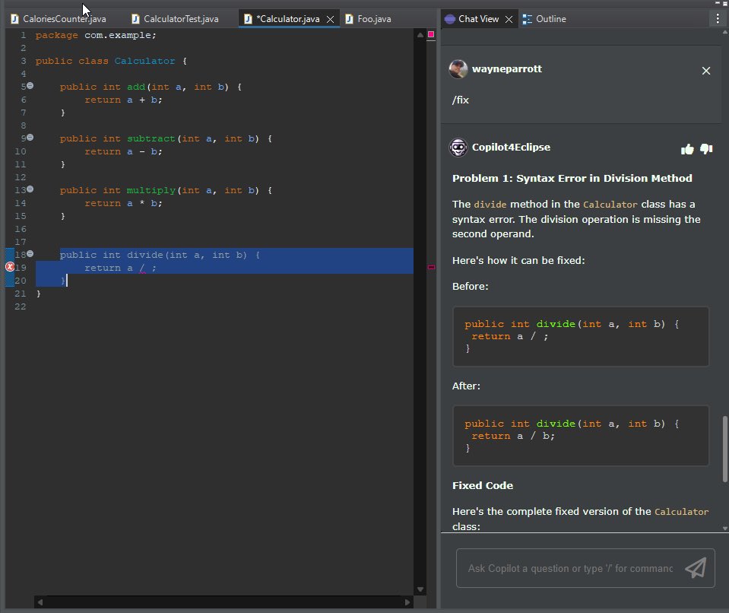Click the Ask Copilot question input field
Image resolution: width=729 pixels, height=613 pixels.
pos(570,568)
